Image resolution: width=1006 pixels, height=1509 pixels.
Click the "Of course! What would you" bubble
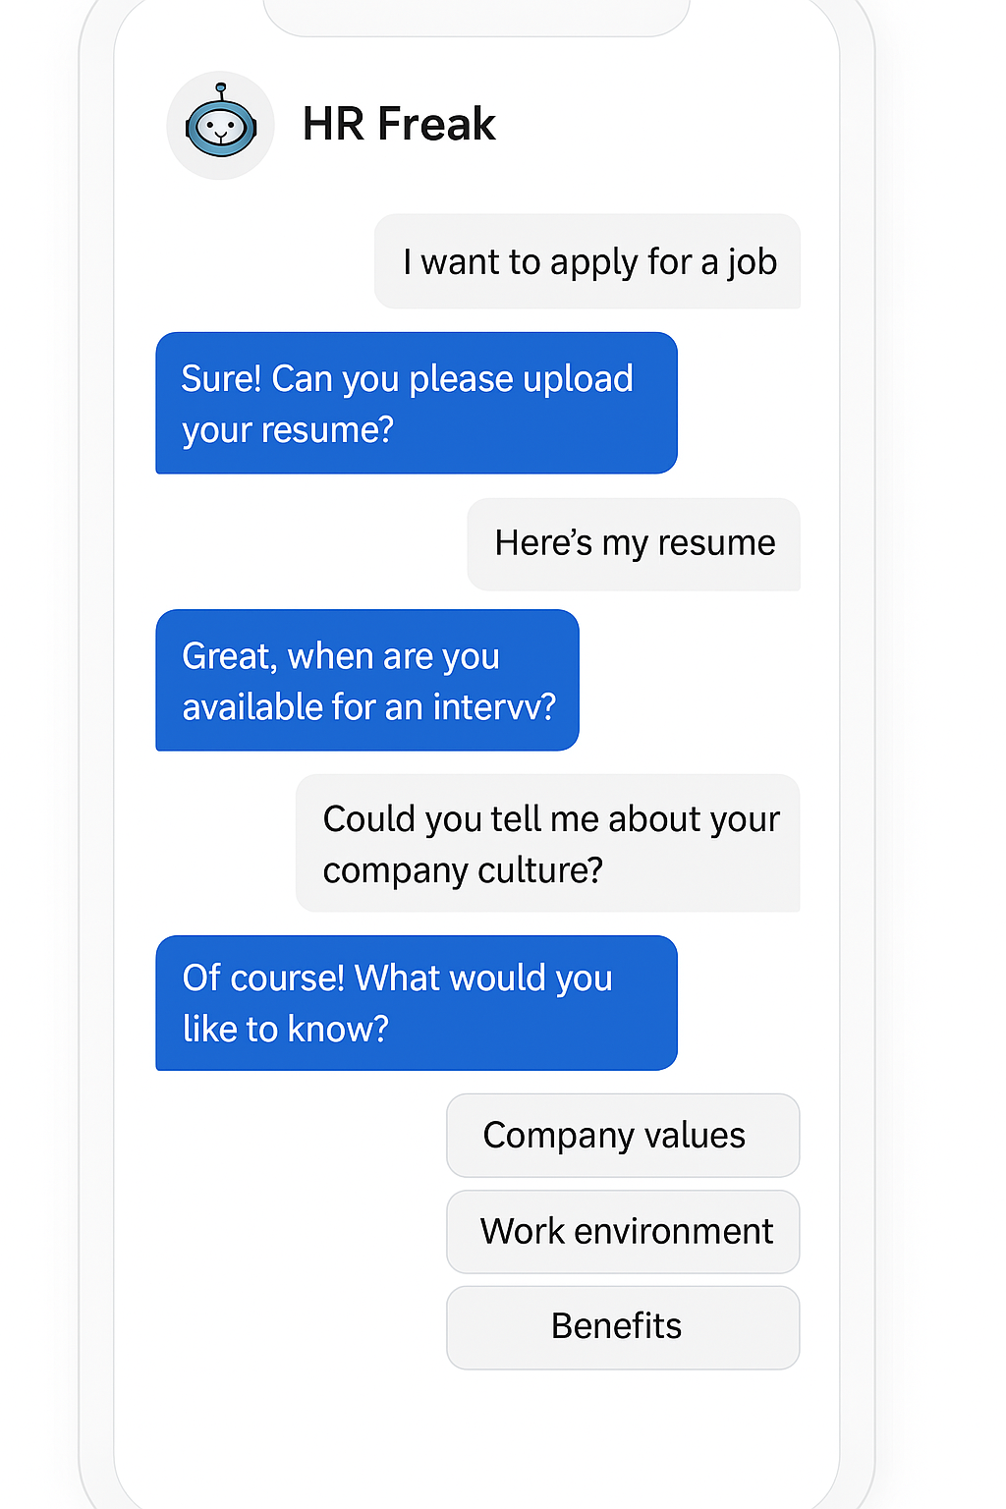pos(416,1002)
